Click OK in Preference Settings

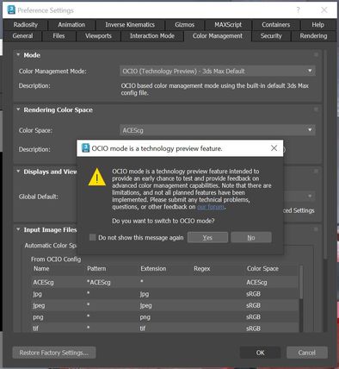tap(260, 353)
